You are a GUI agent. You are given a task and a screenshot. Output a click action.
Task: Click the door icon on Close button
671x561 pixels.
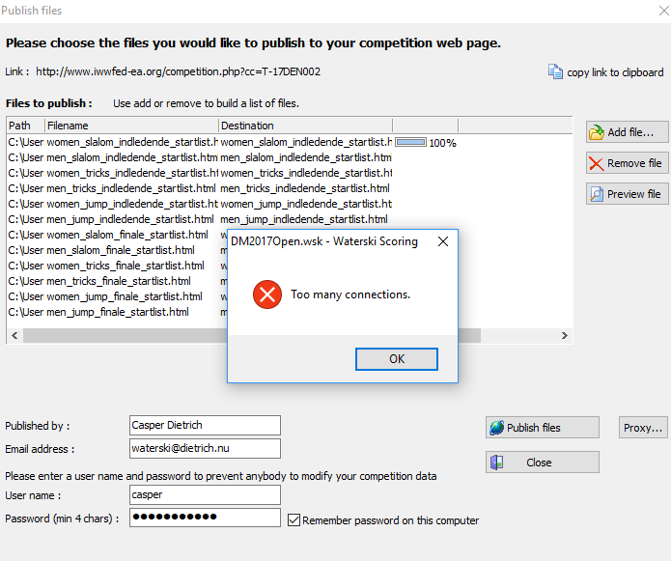[496, 463]
